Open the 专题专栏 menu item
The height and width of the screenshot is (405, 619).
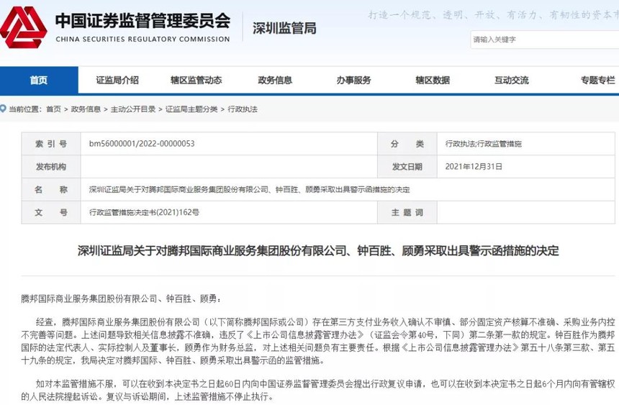tap(597, 80)
